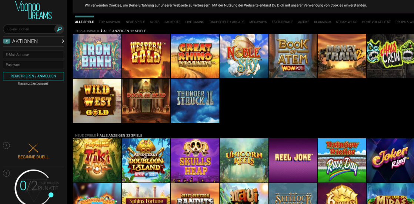The width and height of the screenshot is (414, 204).
Task: Select the Slots tab
Action: pyautogui.click(x=154, y=22)
